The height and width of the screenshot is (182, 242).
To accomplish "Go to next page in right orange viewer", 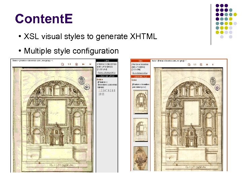I will (x=207, y=64).
